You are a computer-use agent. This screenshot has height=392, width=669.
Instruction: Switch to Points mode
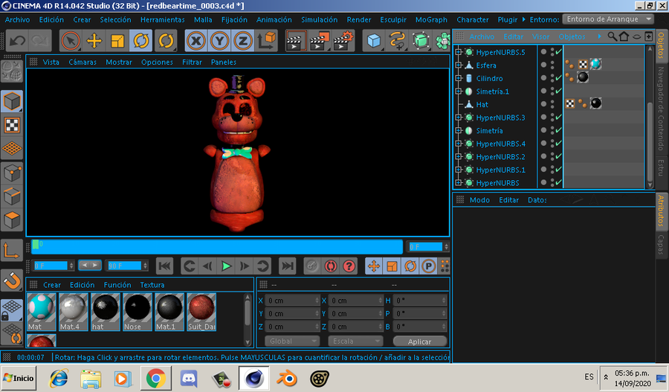tap(12, 173)
